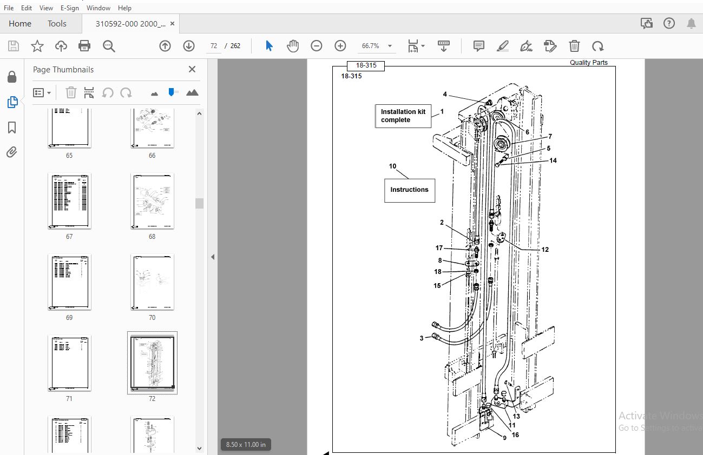The width and height of the screenshot is (703, 455).
Task: Close the Page Thumbnails panel
Action: (192, 69)
